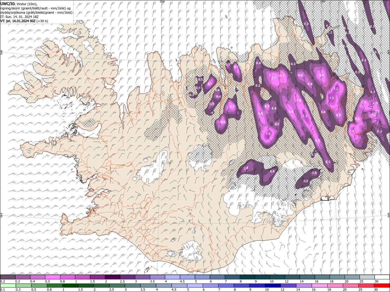
Task: Pick the upper legend swatch labeled 0.3
Action: point(23,277)
